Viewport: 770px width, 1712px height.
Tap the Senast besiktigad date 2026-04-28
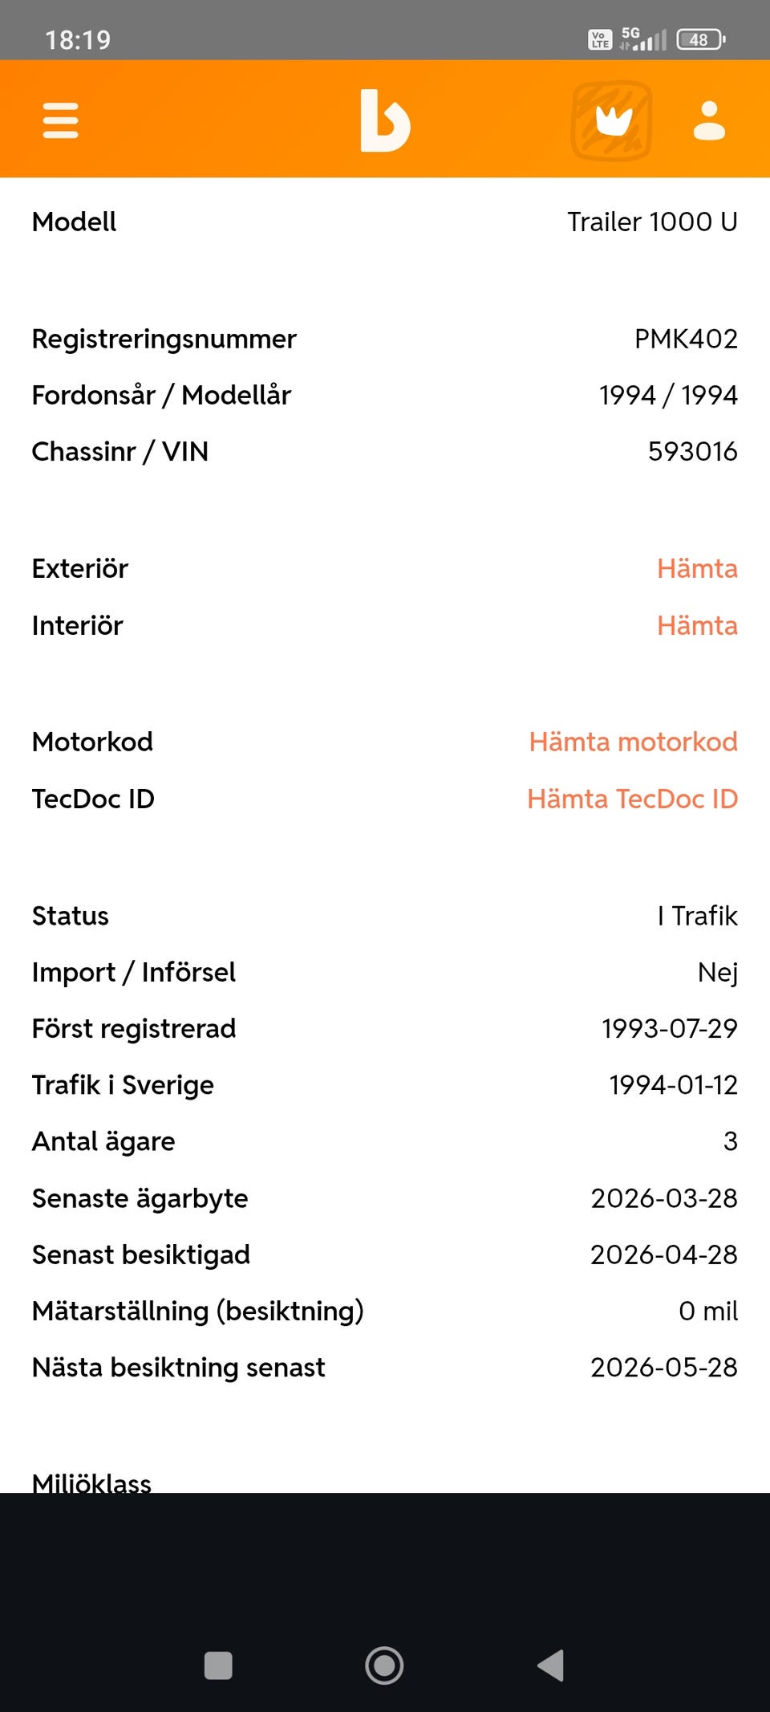(x=664, y=1255)
